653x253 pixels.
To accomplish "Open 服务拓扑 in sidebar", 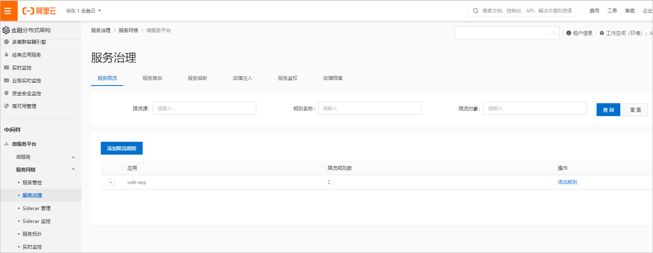I will click(32, 234).
